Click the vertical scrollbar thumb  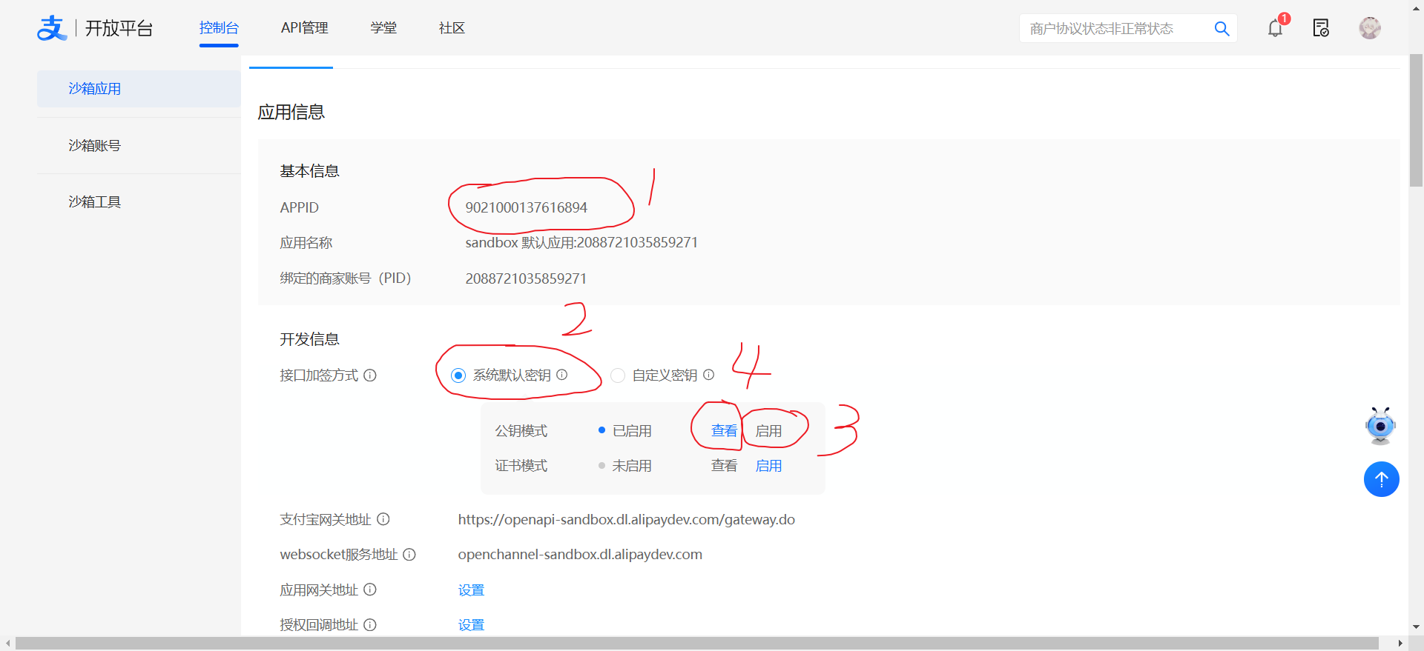coord(1416,120)
